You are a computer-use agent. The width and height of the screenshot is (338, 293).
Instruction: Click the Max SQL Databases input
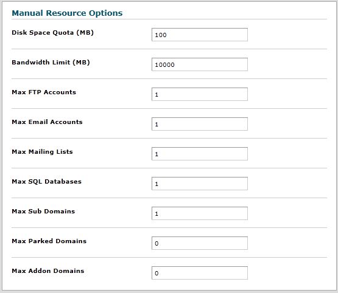click(x=200, y=184)
